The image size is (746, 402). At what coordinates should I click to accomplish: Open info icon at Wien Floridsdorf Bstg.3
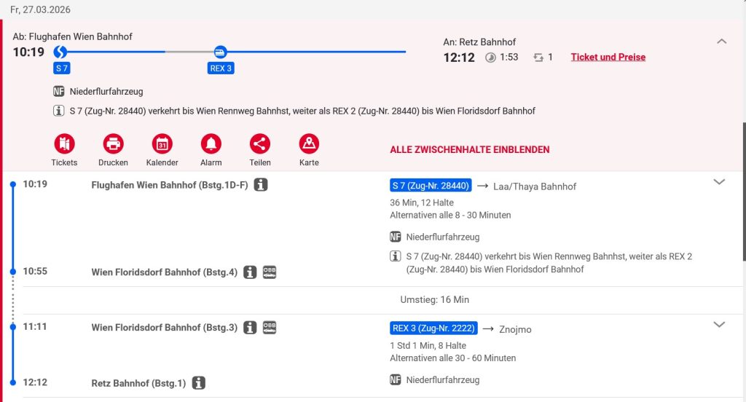pyautogui.click(x=250, y=328)
